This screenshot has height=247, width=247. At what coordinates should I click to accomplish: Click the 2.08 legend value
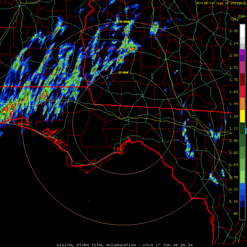(x=234, y=55)
